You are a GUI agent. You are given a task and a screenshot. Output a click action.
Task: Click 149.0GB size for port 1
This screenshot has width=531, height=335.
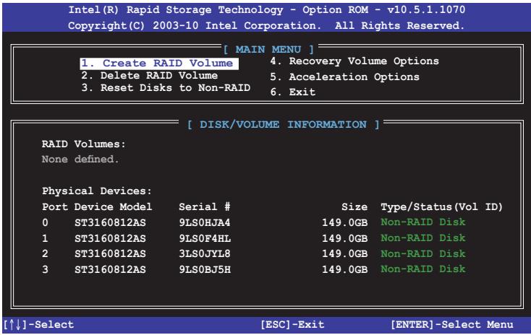345,239
